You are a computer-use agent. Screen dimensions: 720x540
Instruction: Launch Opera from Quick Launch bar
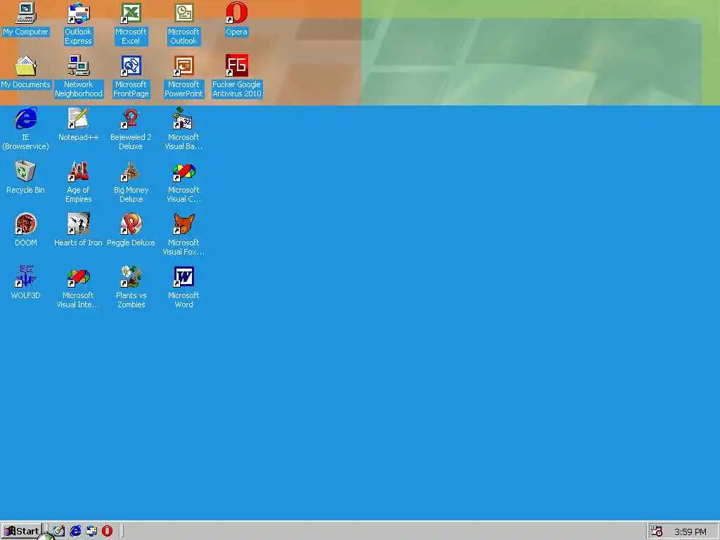(107, 532)
